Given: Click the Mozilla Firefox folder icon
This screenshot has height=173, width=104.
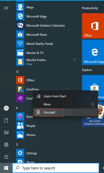Looking at the screenshot, I should pyautogui.click(x=20, y=62).
